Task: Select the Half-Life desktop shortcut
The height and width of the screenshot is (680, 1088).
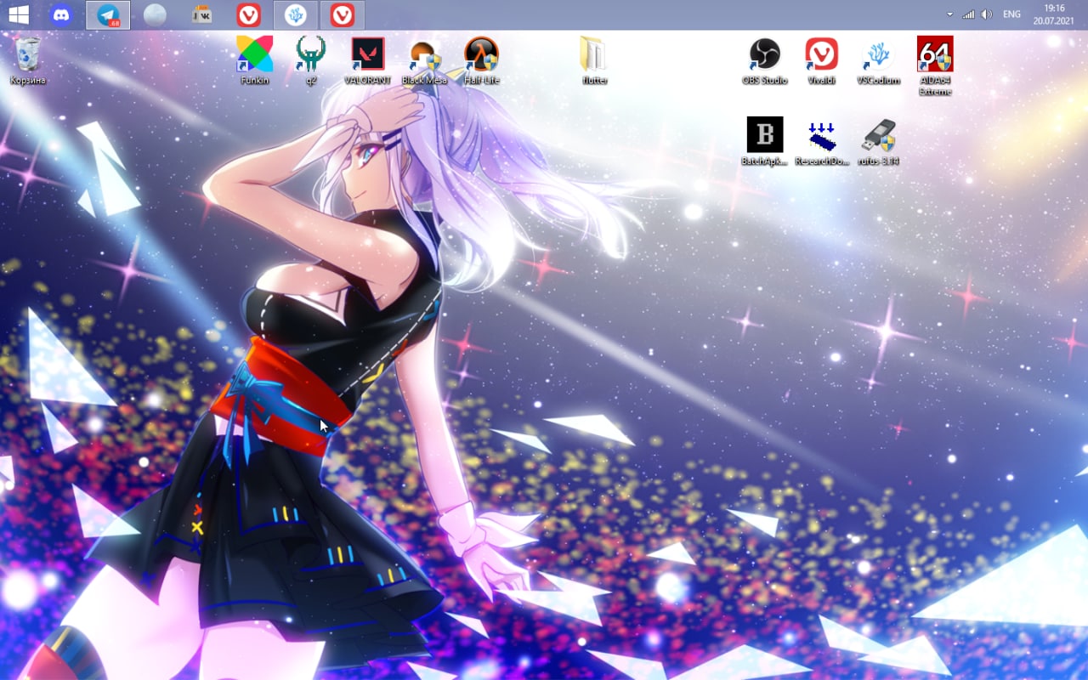Action: (481, 60)
